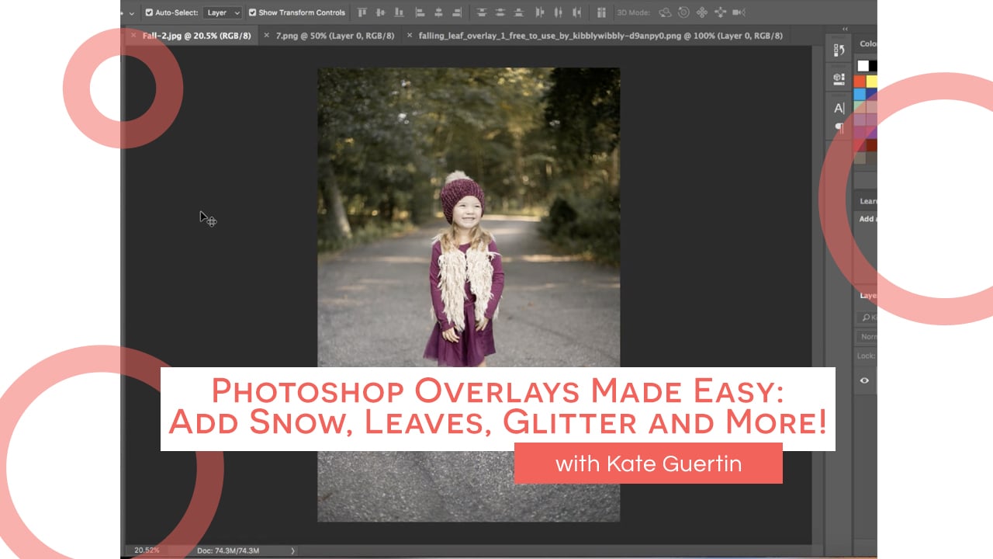
Task: Hide the layer with the eye icon
Action: coord(864,380)
